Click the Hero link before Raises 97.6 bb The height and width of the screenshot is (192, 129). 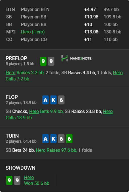click(41, 150)
